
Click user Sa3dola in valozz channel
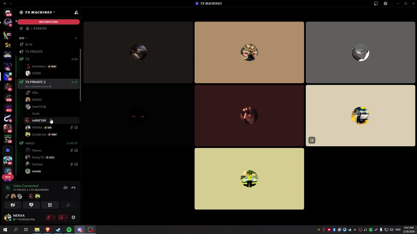pos(51,164)
